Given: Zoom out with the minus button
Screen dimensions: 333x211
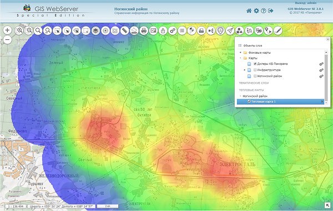Looking at the screenshot, I should coord(7,40).
